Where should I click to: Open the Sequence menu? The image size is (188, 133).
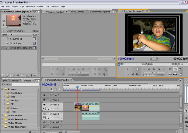pos(30,6)
